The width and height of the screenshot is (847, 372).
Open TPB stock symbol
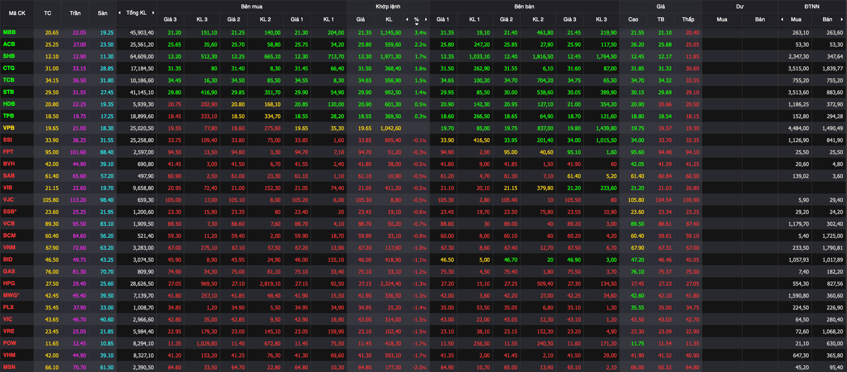coord(8,116)
